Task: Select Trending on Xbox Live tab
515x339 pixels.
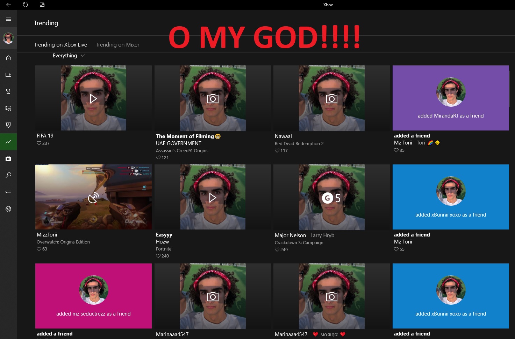Action: pos(60,44)
